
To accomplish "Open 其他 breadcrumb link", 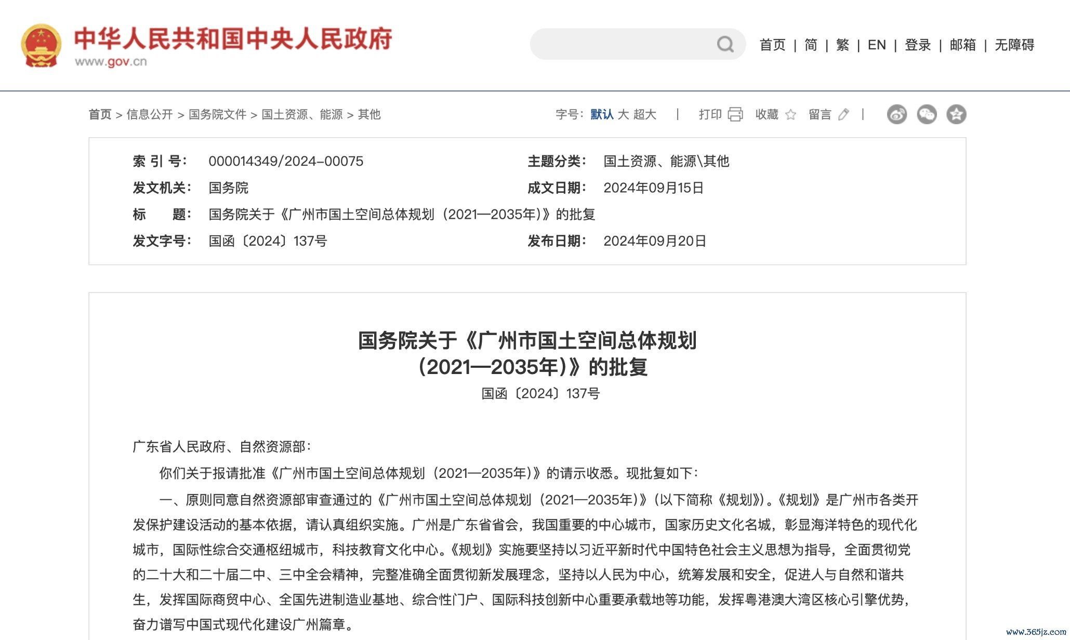I will (x=369, y=114).
